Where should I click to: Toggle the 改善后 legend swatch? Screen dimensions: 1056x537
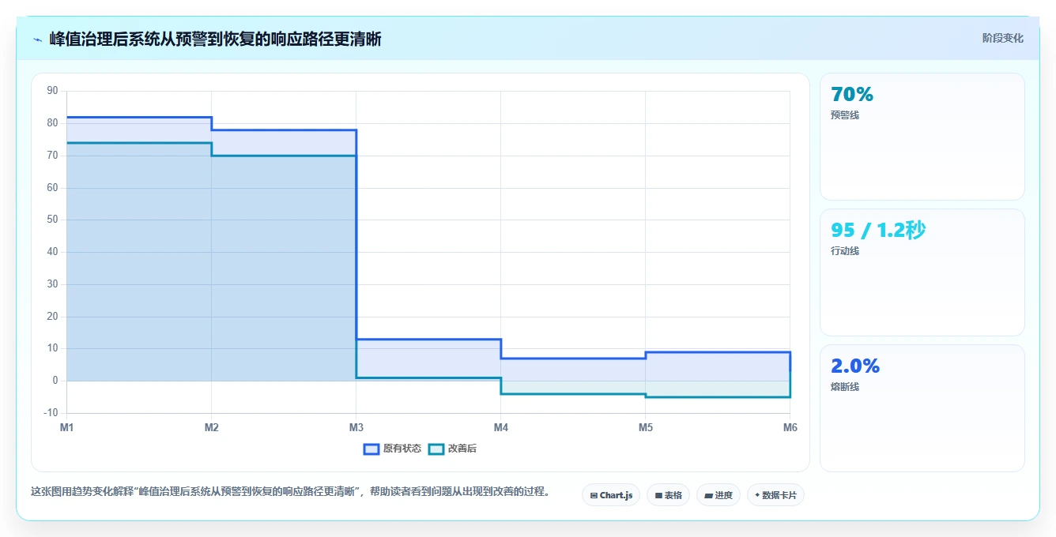pos(436,449)
